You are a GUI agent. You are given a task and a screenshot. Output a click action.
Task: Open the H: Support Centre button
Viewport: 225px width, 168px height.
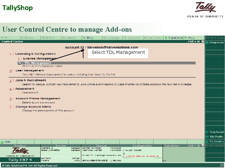174,38
